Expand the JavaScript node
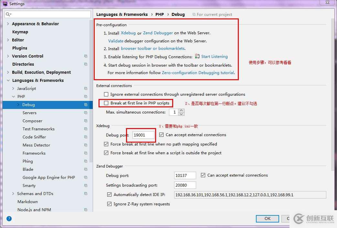337x228 pixels. (13, 88)
